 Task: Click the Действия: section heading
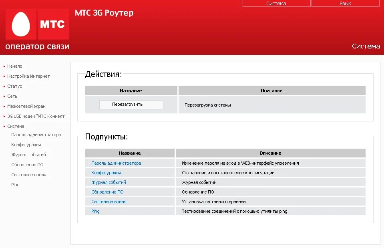pos(103,74)
